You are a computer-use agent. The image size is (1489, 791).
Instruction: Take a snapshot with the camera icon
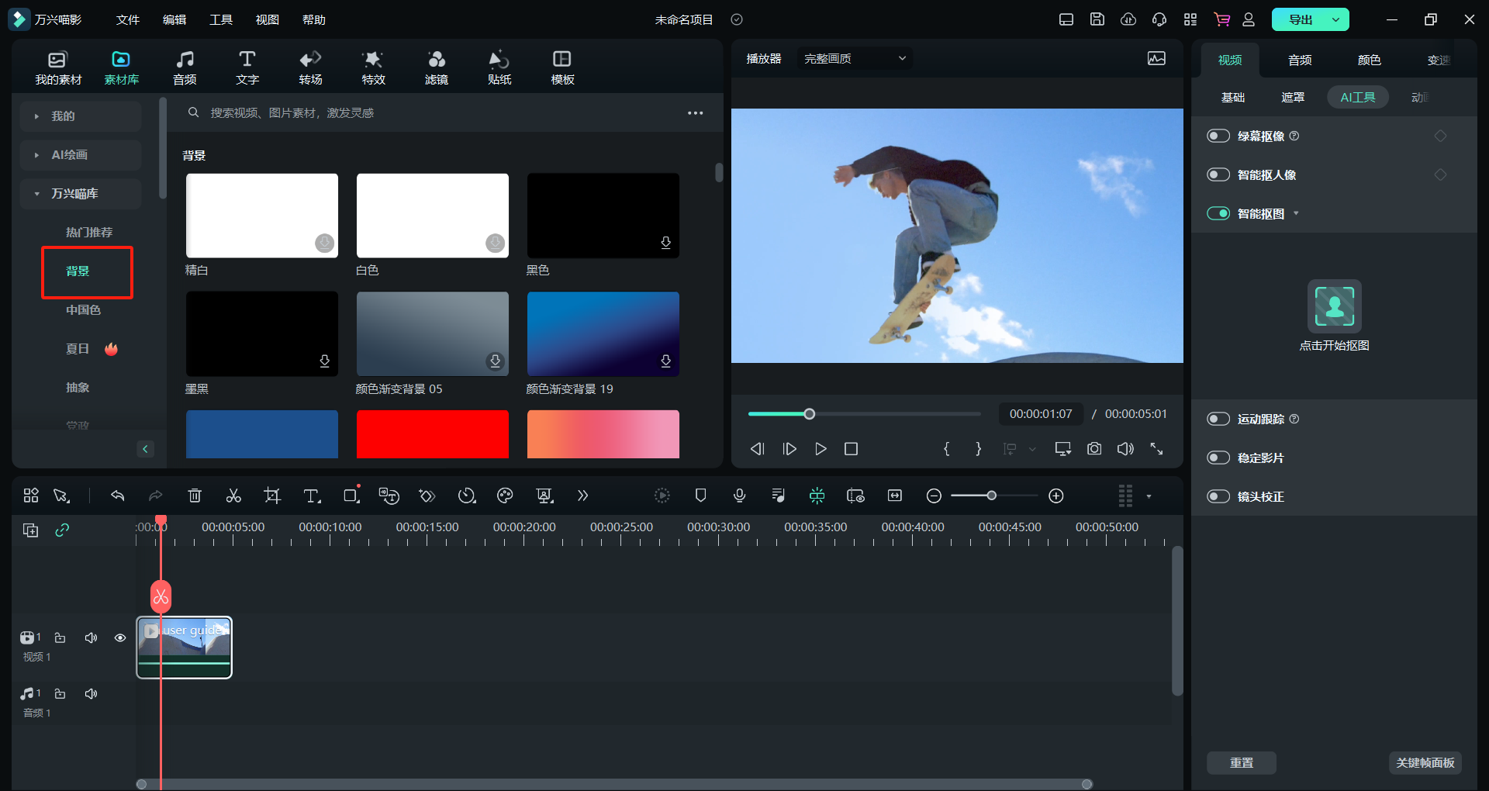click(x=1093, y=449)
